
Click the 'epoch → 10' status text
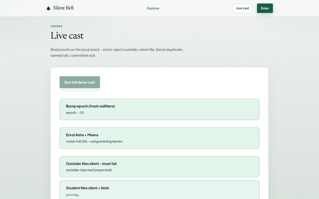click(x=75, y=113)
